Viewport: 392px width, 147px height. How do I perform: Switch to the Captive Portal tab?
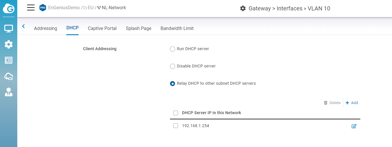(x=102, y=28)
